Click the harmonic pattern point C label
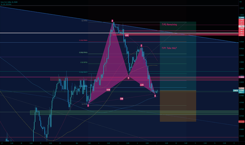245x145 pixels. (x=141, y=45)
